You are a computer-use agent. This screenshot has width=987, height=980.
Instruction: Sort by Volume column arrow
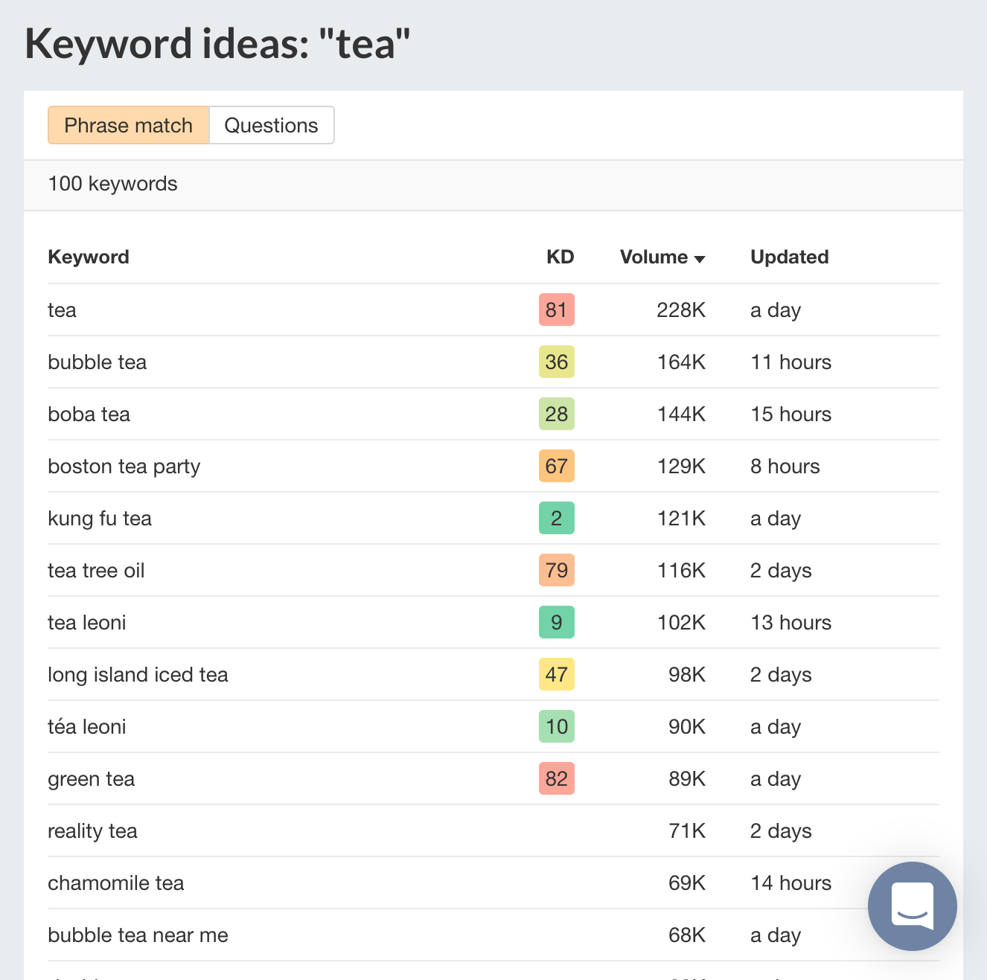(699, 258)
